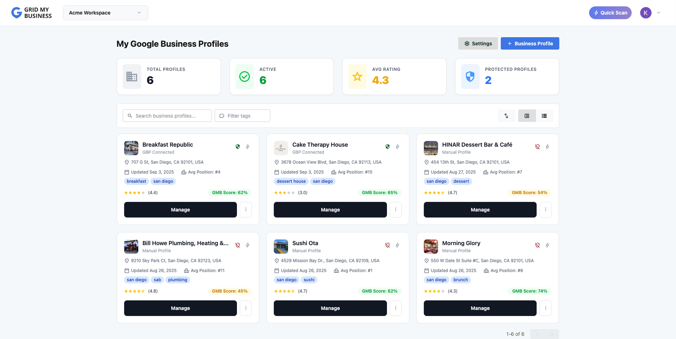Image resolution: width=676 pixels, height=339 pixels.
Task: Click the Sushi Ota thumbnail image
Action: [281, 247]
